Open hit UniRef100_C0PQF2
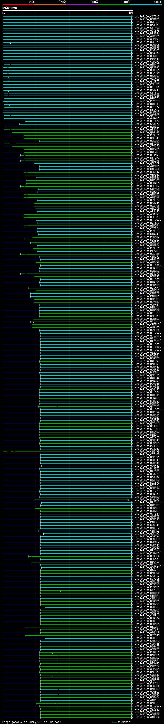Image resolution: width=164 pixels, height=724 pixels. point(147,62)
